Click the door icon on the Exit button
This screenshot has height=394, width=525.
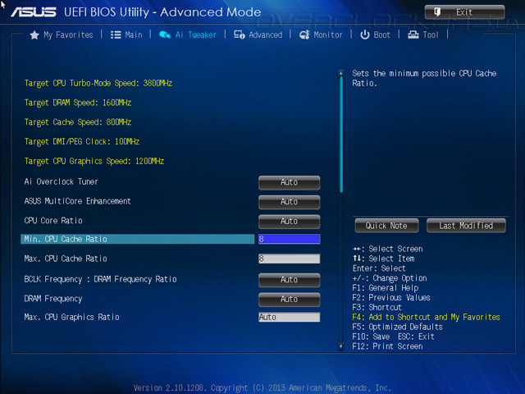pyautogui.click(x=437, y=12)
